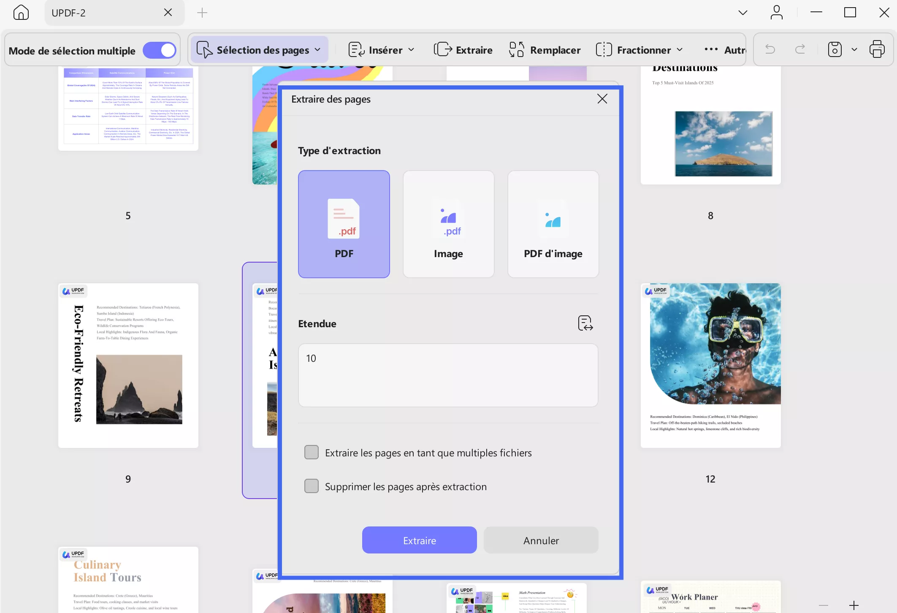Open the user account icon
This screenshot has width=897, height=613.
click(776, 13)
